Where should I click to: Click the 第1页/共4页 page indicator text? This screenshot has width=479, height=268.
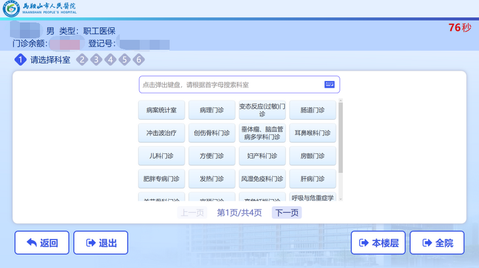240,212
